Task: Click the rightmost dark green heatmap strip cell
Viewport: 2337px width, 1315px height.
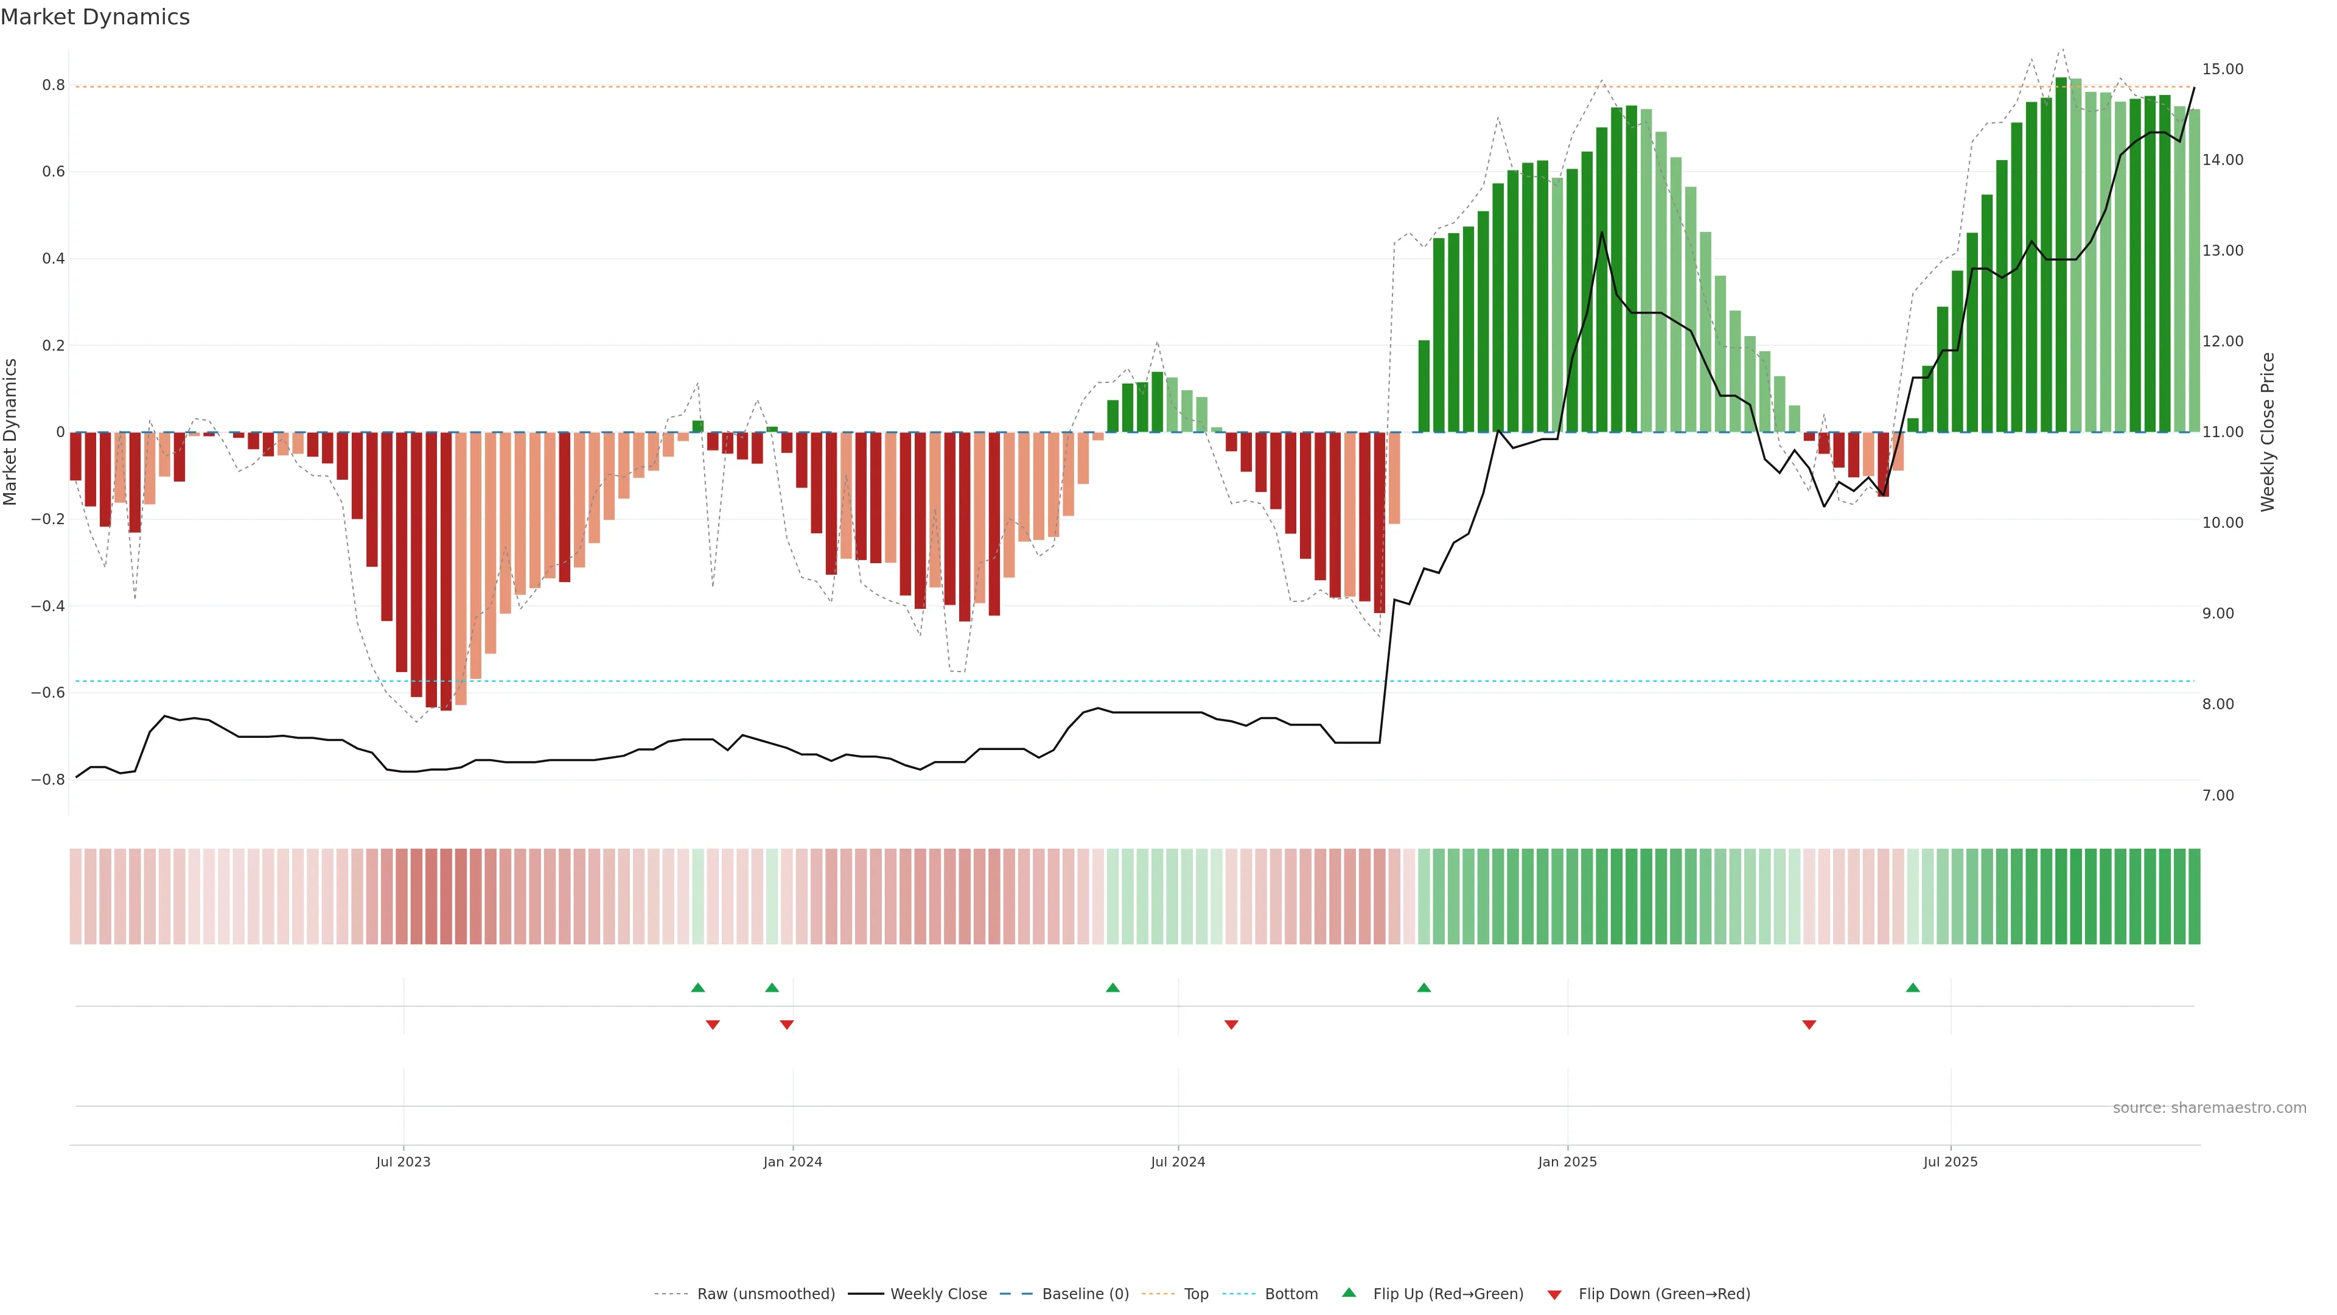Action: tap(2193, 897)
